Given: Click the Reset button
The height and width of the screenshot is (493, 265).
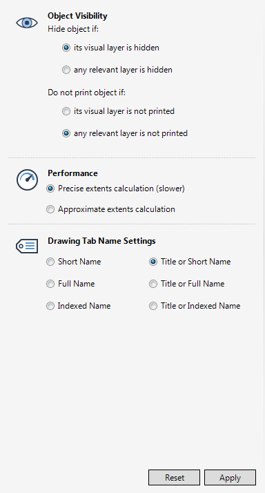Looking at the screenshot, I should [174, 478].
